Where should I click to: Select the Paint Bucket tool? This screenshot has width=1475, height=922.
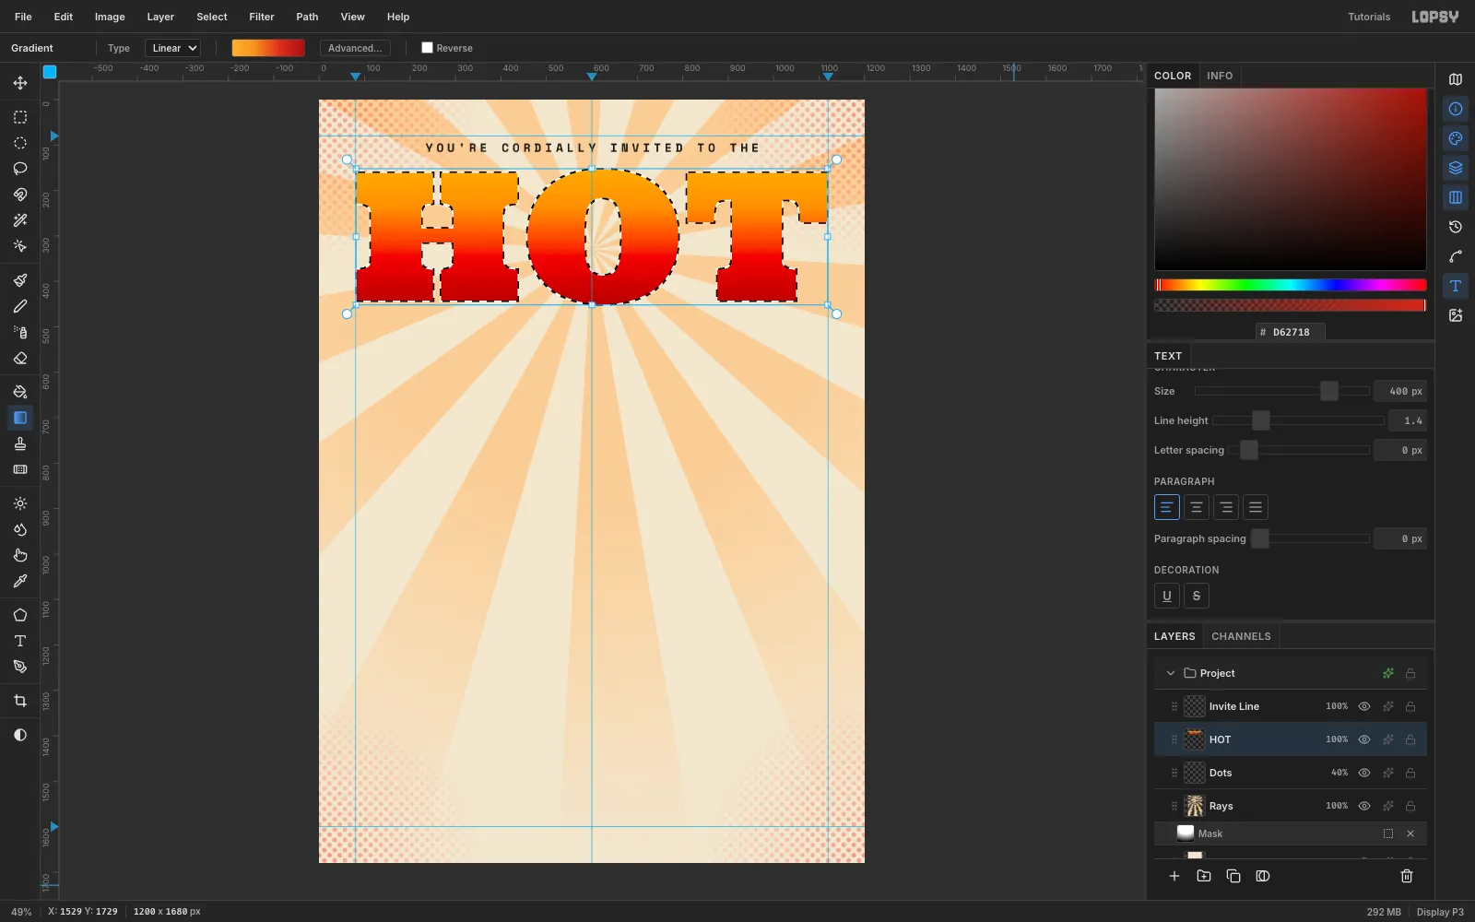[x=20, y=392]
